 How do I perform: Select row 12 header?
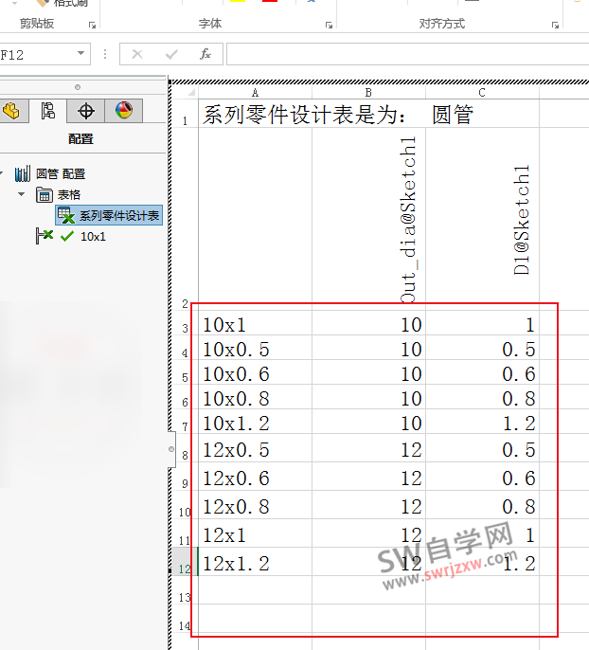(x=185, y=561)
